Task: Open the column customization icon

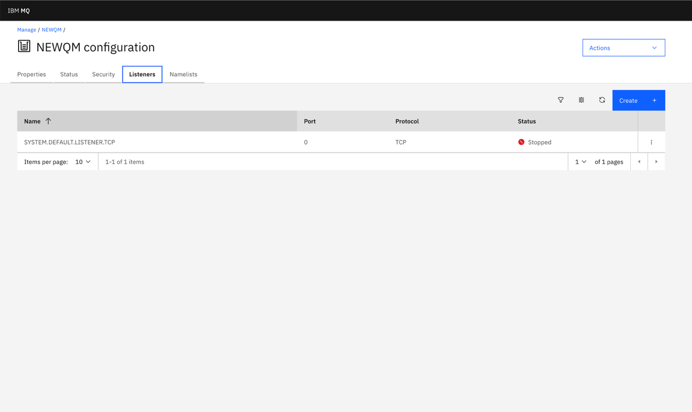Action: 581,100
